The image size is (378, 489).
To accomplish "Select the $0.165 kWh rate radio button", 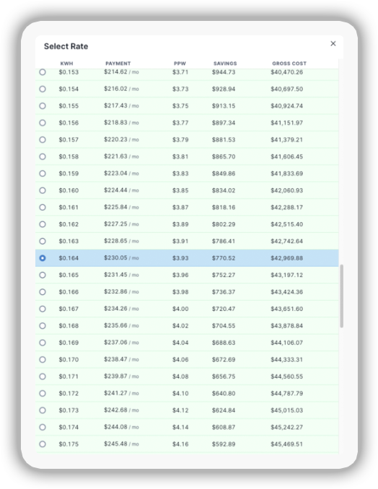I will 43,275.
